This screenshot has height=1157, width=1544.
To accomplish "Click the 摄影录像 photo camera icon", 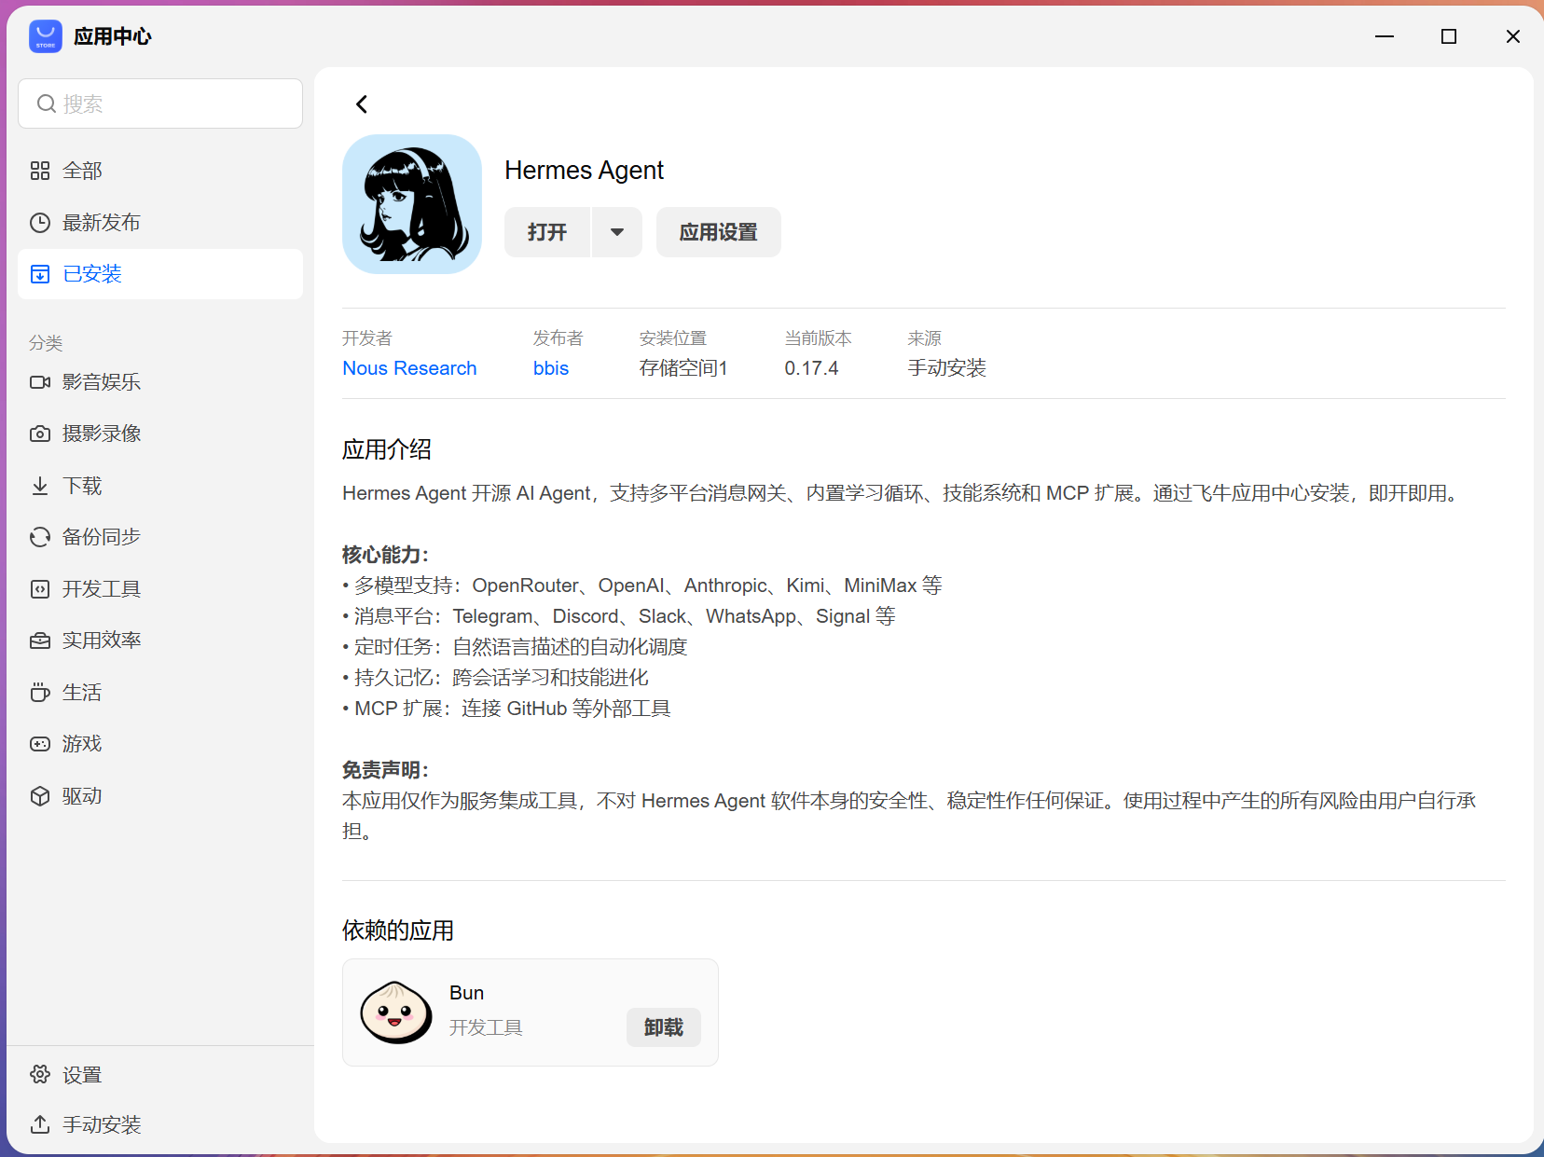I will click(x=40, y=434).
